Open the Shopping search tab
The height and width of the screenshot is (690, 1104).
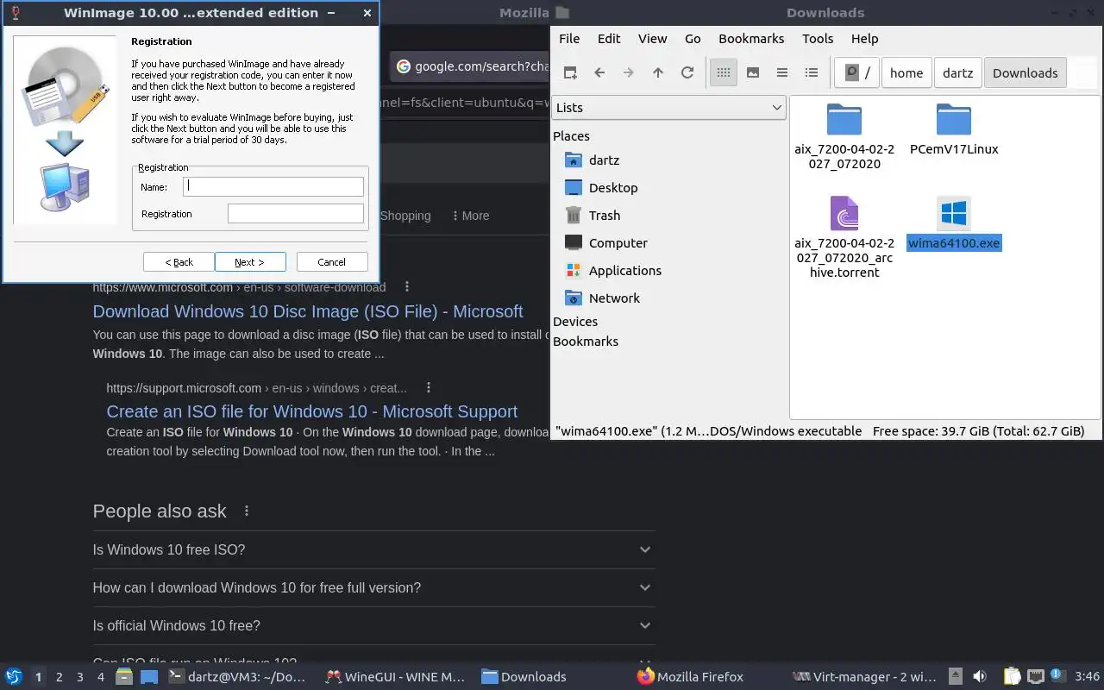pyautogui.click(x=405, y=216)
